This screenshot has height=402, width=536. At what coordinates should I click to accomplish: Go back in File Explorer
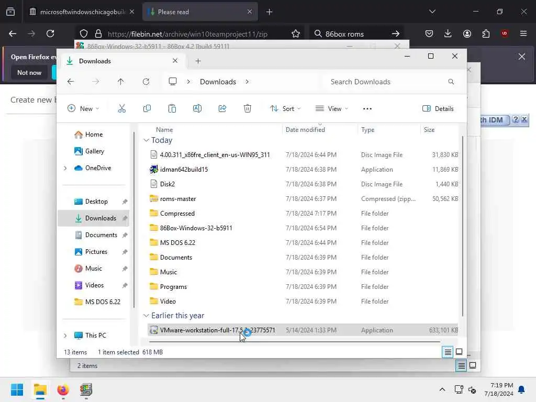coord(71,81)
